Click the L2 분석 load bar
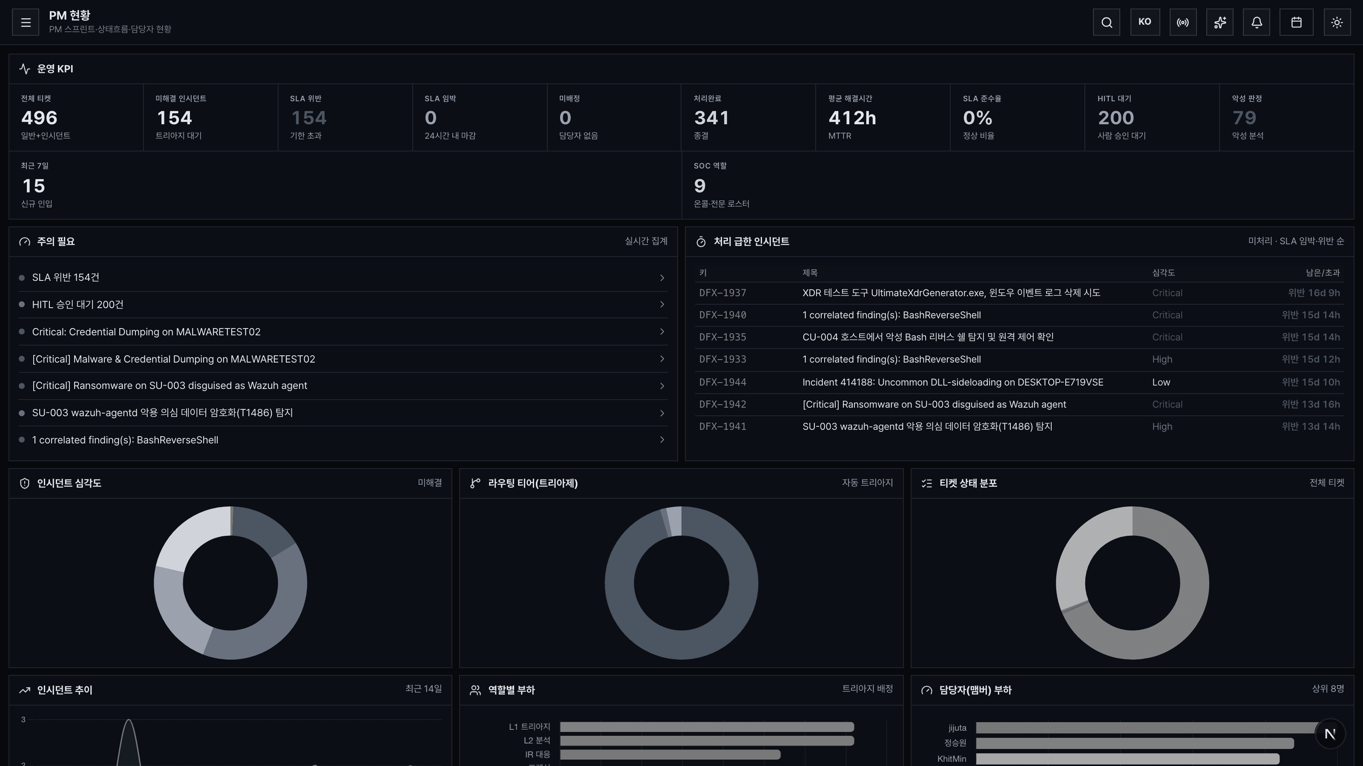Viewport: 1363px width, 766px height. pos(707,740)
